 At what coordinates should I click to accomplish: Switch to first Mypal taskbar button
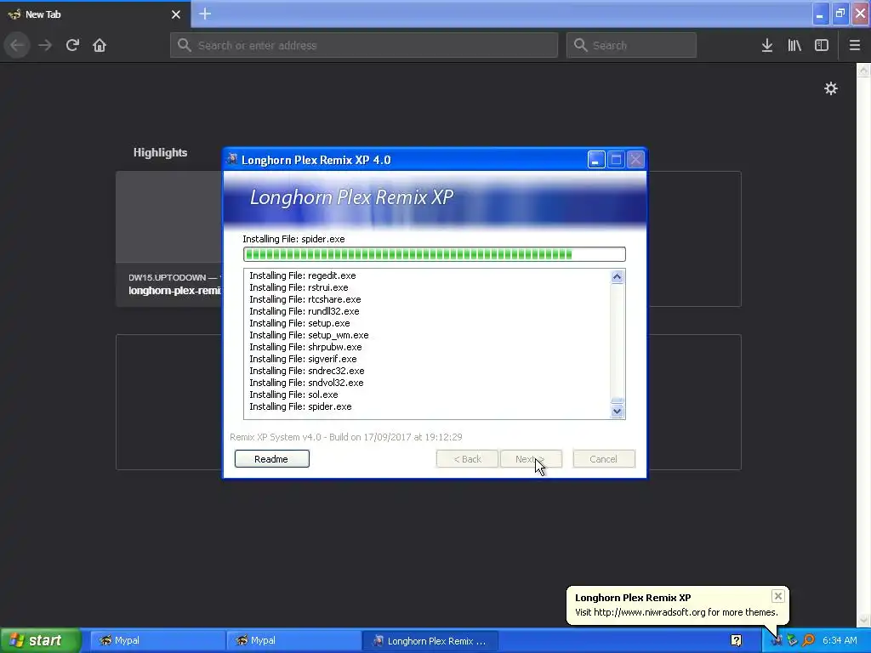(157, 640)
